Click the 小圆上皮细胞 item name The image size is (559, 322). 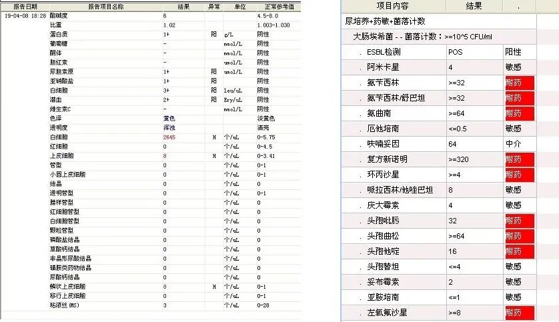[x=67, y=174]
